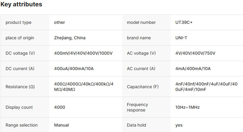
Task: Select the Data hold value 'yes'
Action: pos(179,125)
